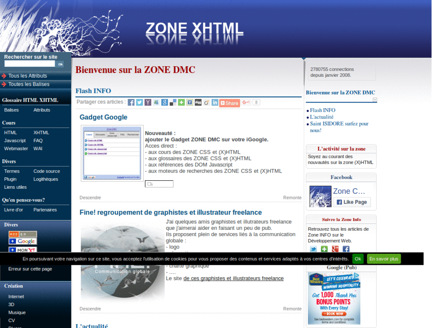The image size is (437, 328).
Task: Open the Webmaster link
Action: (x=16, y=148)
